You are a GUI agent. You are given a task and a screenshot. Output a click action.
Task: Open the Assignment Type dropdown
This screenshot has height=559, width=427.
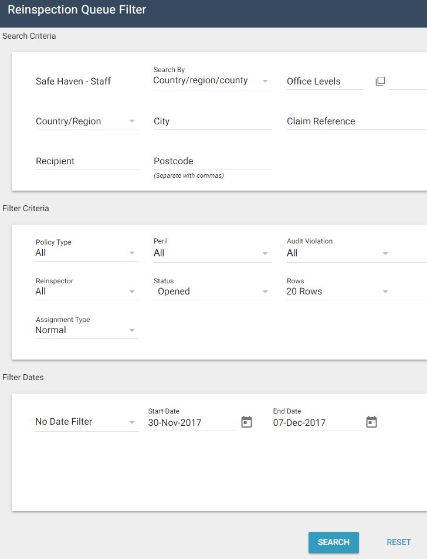pyautogui.click(x=87, y=330)
